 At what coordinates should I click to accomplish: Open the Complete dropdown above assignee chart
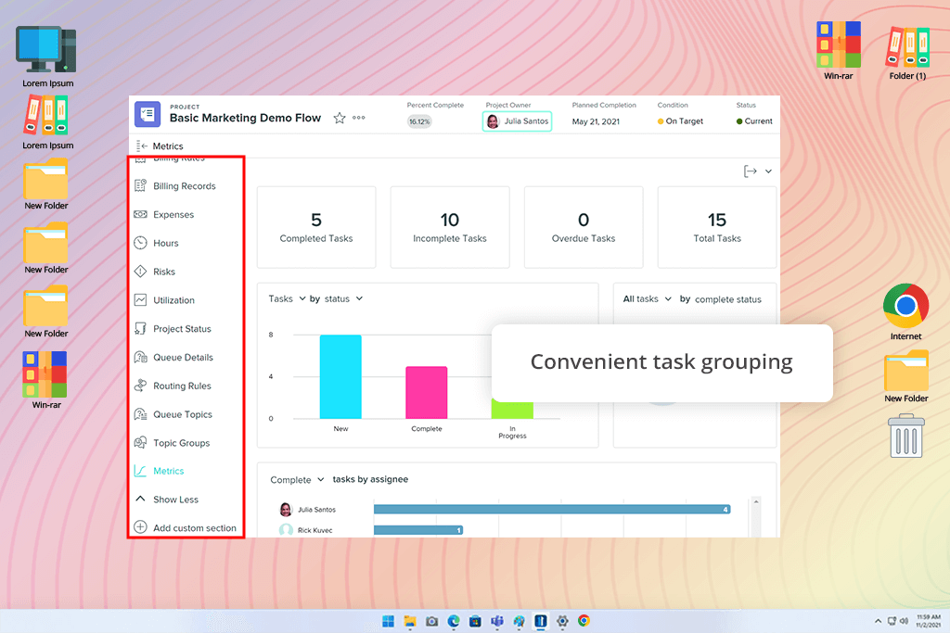297,479
